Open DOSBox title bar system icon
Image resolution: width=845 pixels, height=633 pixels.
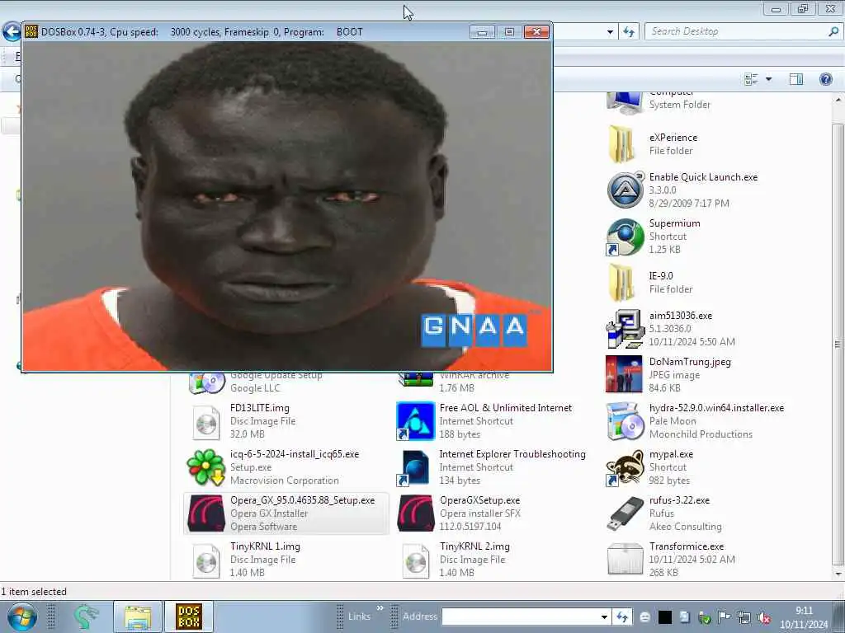[32, 32]
